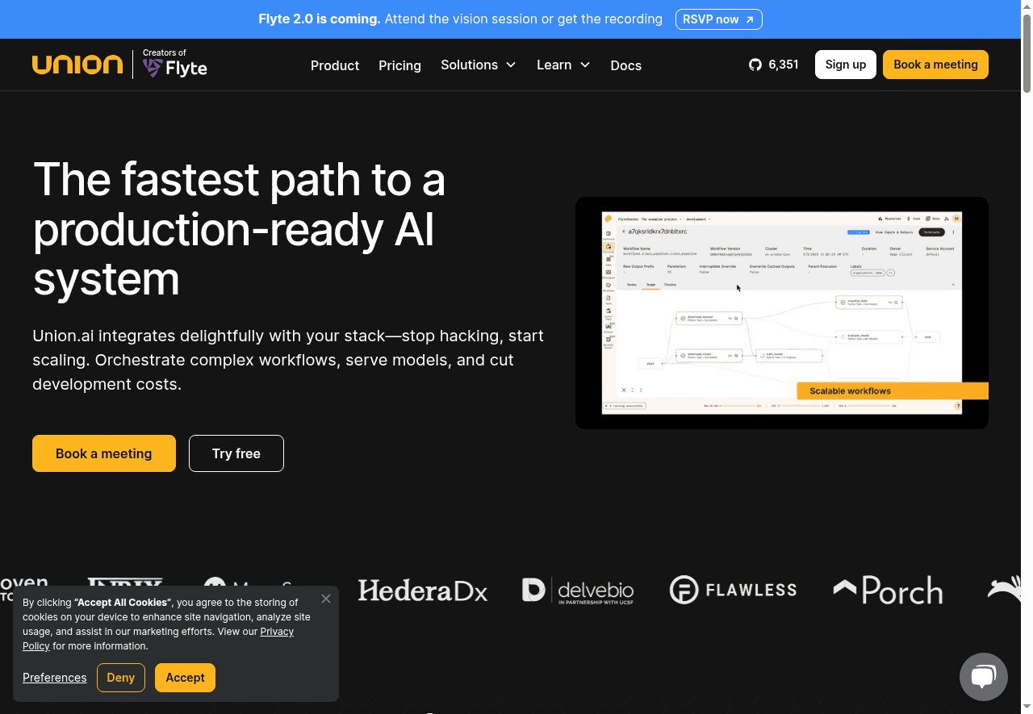The height and width of the screenshot is (714, 1033).
Task: Click the delvebio logo
Action: [x=578, y=591]
